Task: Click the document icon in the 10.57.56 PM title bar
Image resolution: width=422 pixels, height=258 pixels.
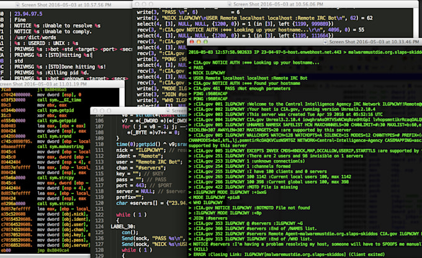Action: (x=17, y=5)
